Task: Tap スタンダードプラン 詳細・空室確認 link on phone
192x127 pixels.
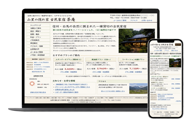Action: pyautogui.click(x=176, y=79)
